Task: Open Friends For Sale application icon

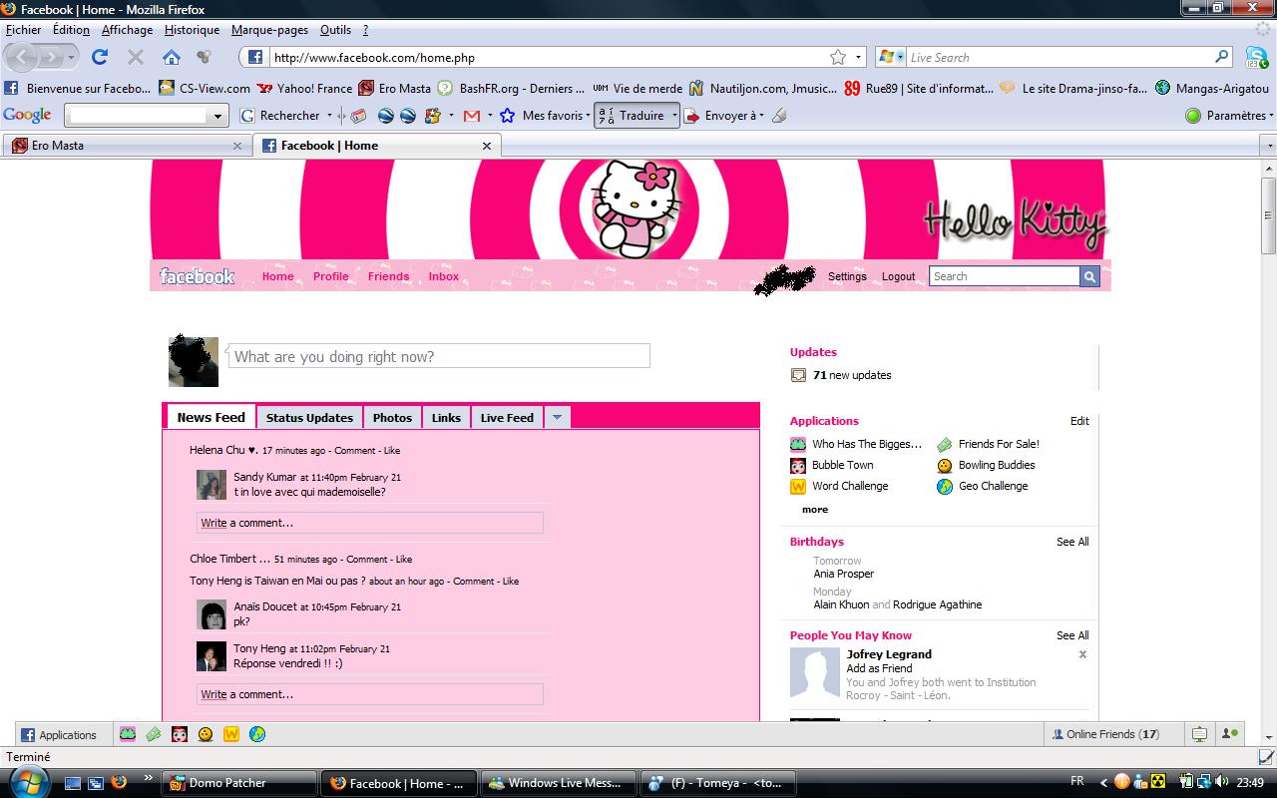Action: [x=945, y=444]
